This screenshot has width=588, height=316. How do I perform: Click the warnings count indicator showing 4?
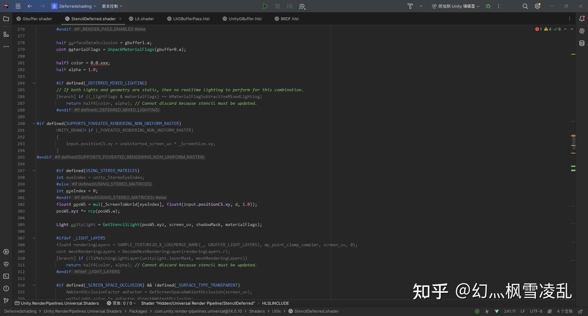pos(548,29)
